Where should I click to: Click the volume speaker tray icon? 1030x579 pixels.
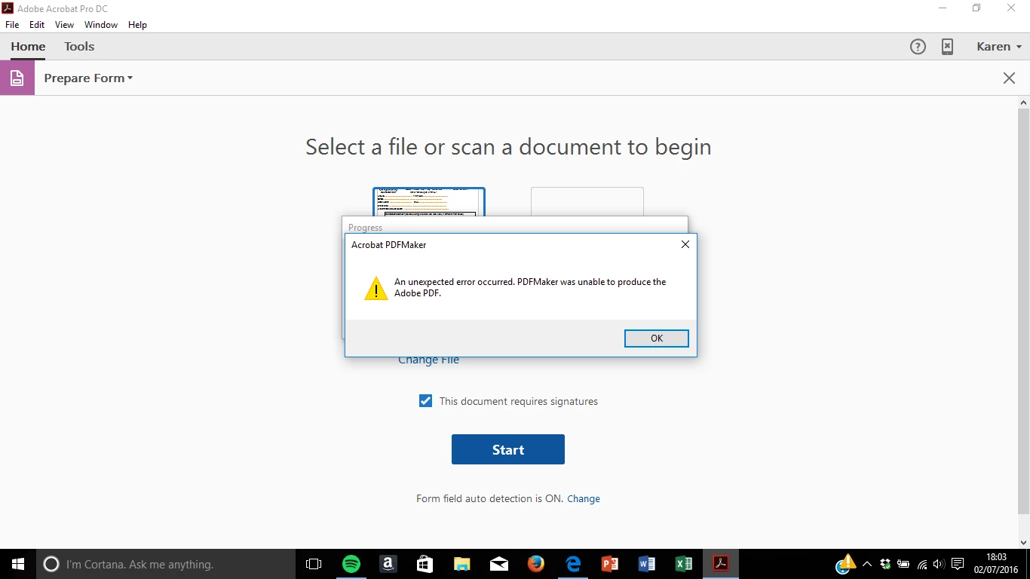point(939,564)
